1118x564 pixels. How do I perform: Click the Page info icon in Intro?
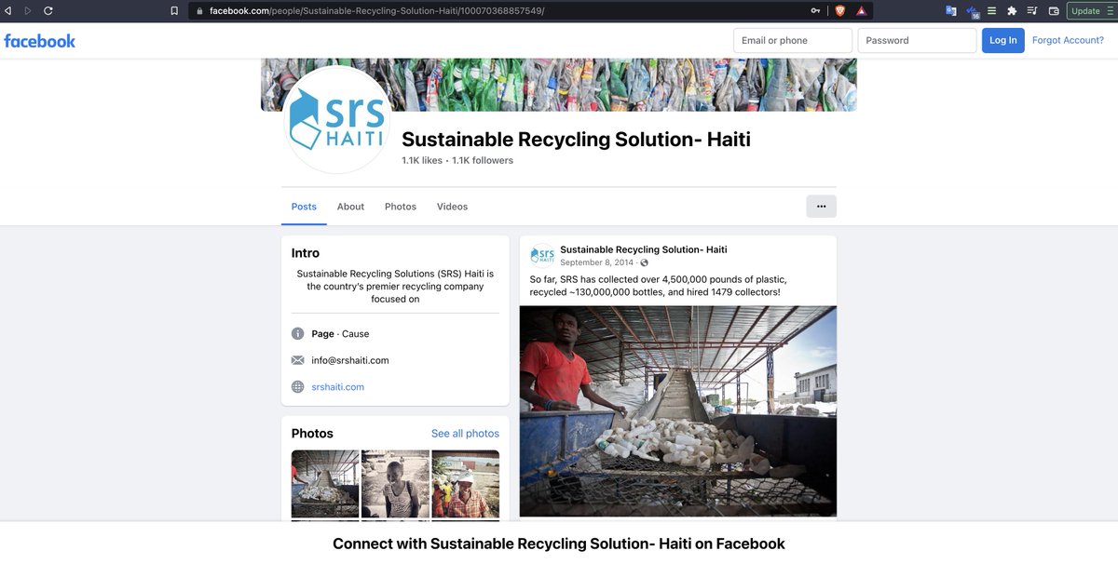298,333
